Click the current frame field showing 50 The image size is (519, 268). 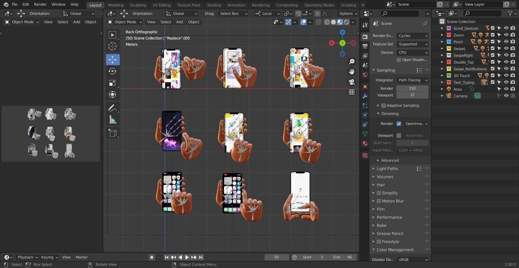coord(277,257)
